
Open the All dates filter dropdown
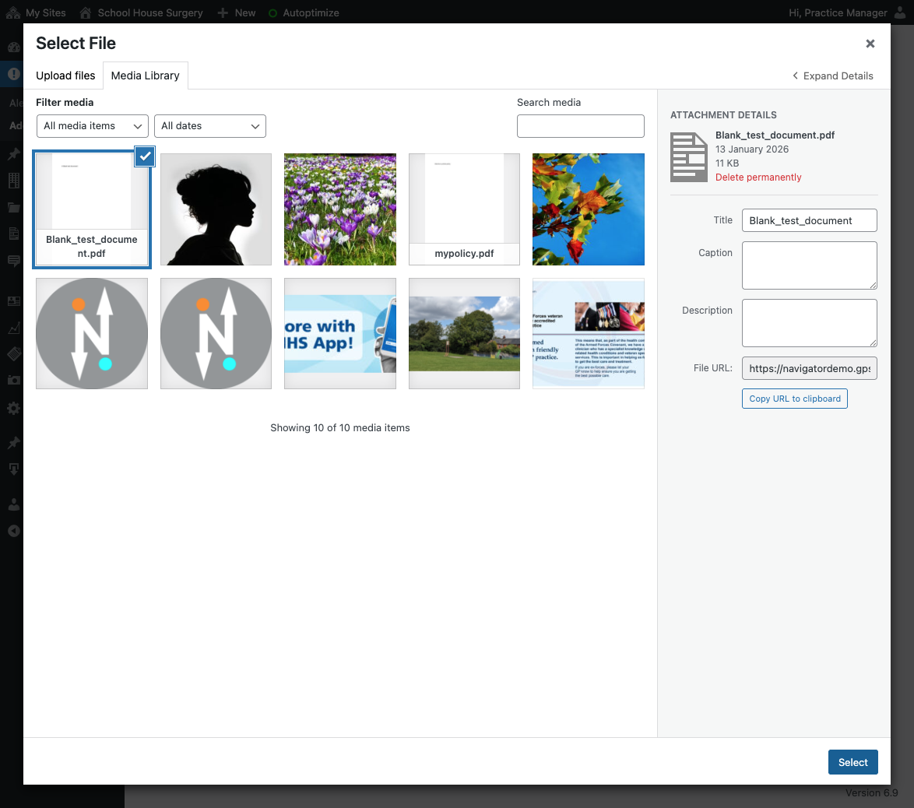[x=210, y=126]
